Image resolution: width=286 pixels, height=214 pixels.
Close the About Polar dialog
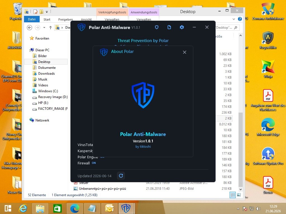coord(185,52)
